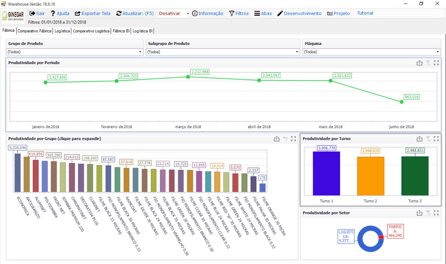
Task: Click the Projeto toolbar button
Action: (338, 14)
